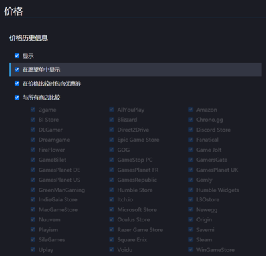
Task: Toggle the GOG checkbox
Action: tap(112, 150)
